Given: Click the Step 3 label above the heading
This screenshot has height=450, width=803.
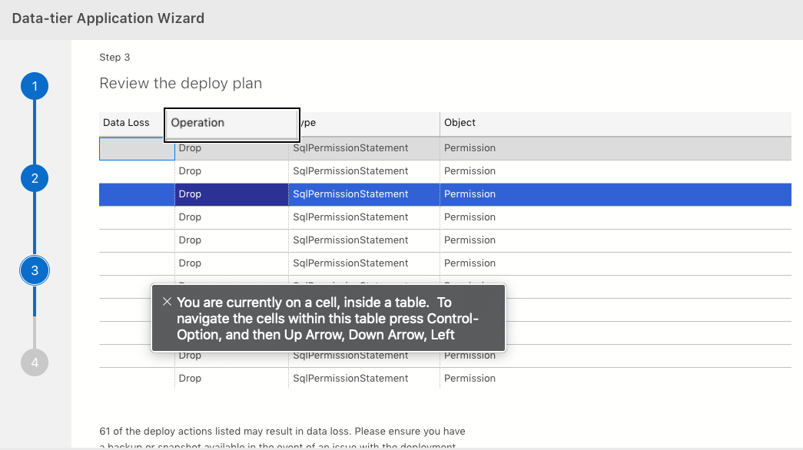Looking at the screenshot, I should 114,57.
